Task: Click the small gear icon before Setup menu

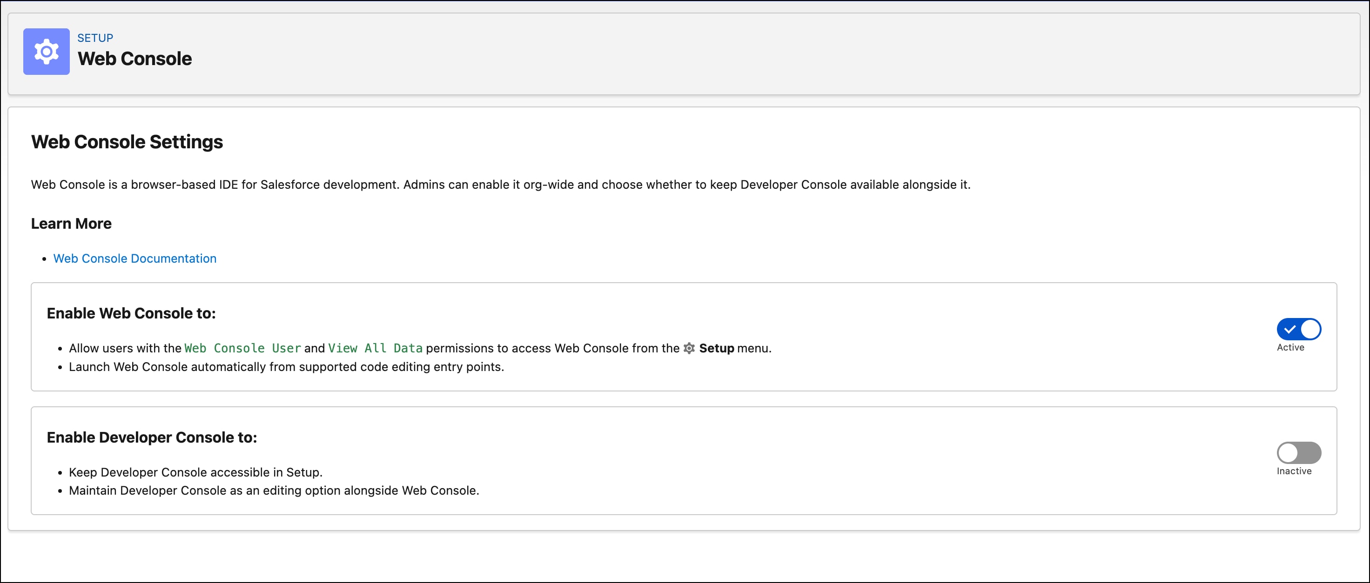Action: pyautogui.click(x=689, y=348)
